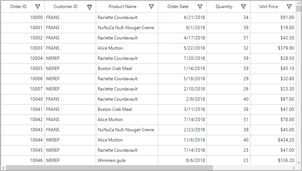Select the quantity 29 cell
302x171 pixels.
coord(229,79)
